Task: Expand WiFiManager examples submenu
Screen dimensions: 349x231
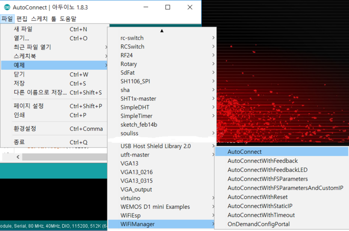Action: (x=162, y=224)
